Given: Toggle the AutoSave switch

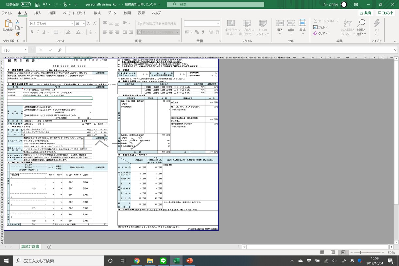Looking at the screenshot, I should (26, 5).
